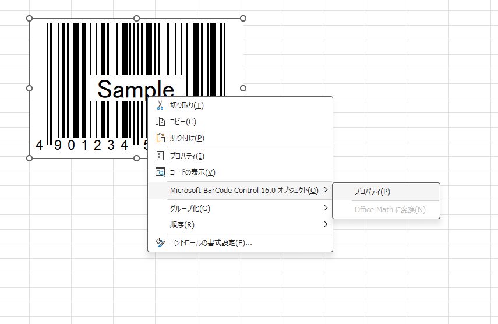Open コントロールの書式設定(F)... dialog
498x324 pixels.
(211, 242)
